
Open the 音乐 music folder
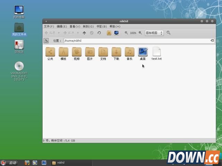point(129,53)
